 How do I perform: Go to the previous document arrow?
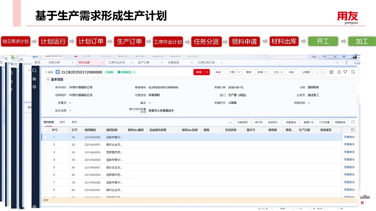click(x=318, y=72)
